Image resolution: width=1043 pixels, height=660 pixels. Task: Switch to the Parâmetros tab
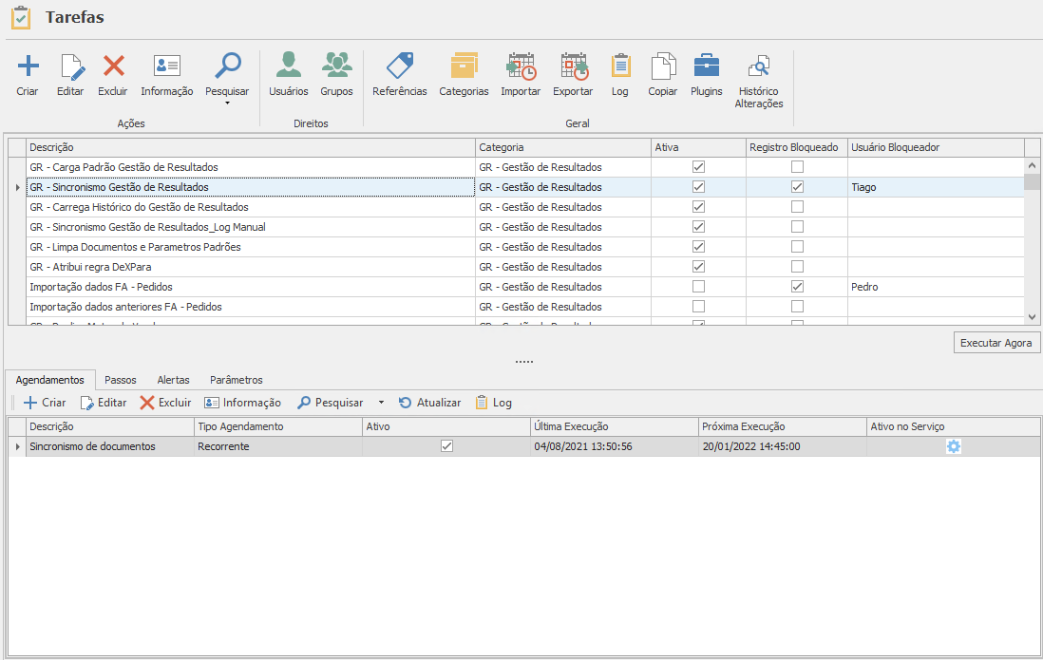click(236, 380)
